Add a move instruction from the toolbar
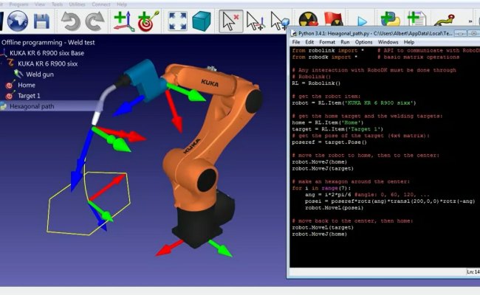Image resolution: width=480 pixels, height=295 pixels. (x=445, y=20)
